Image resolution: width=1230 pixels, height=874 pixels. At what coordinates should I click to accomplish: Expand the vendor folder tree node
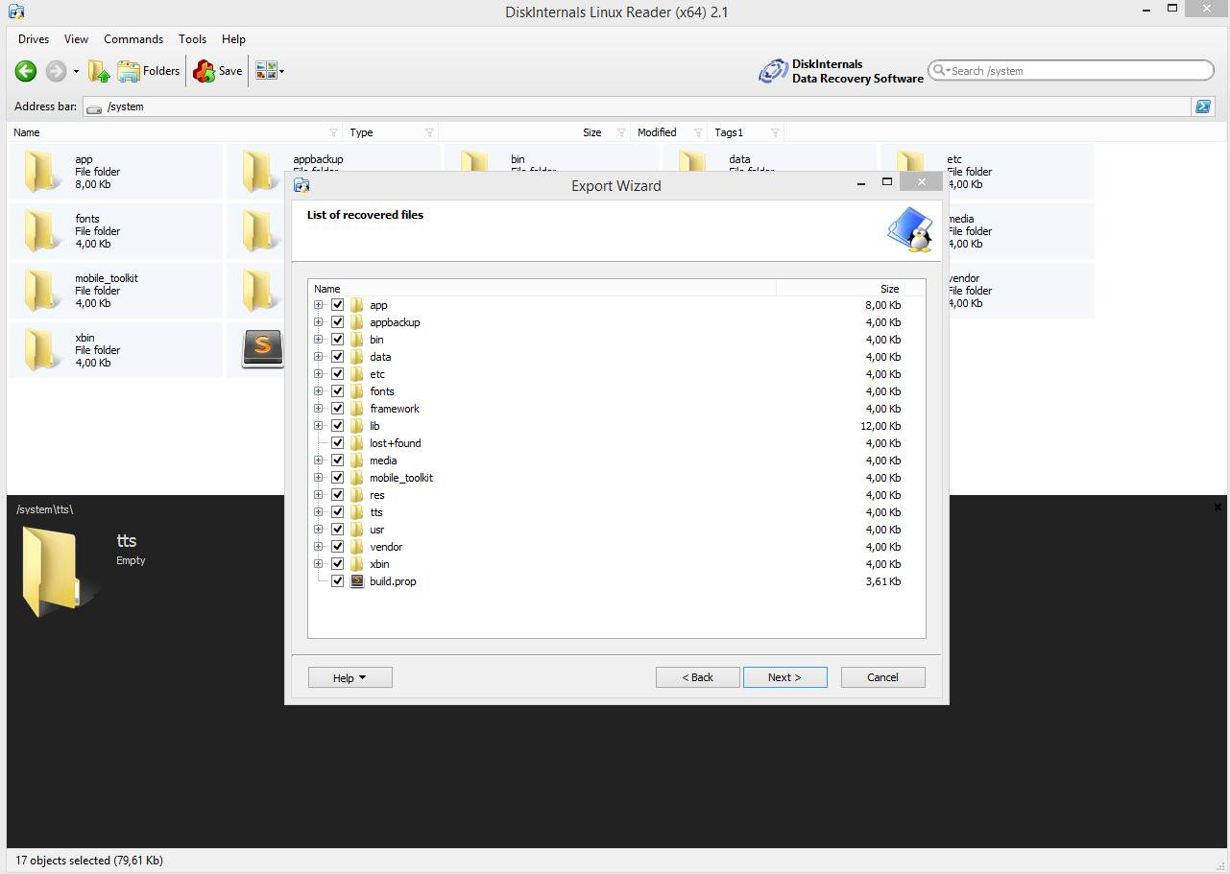click(318, 547)
